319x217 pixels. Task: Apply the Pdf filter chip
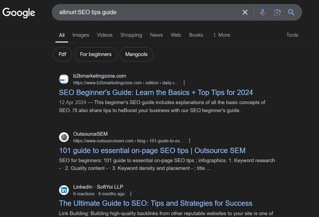coord(62,54)
